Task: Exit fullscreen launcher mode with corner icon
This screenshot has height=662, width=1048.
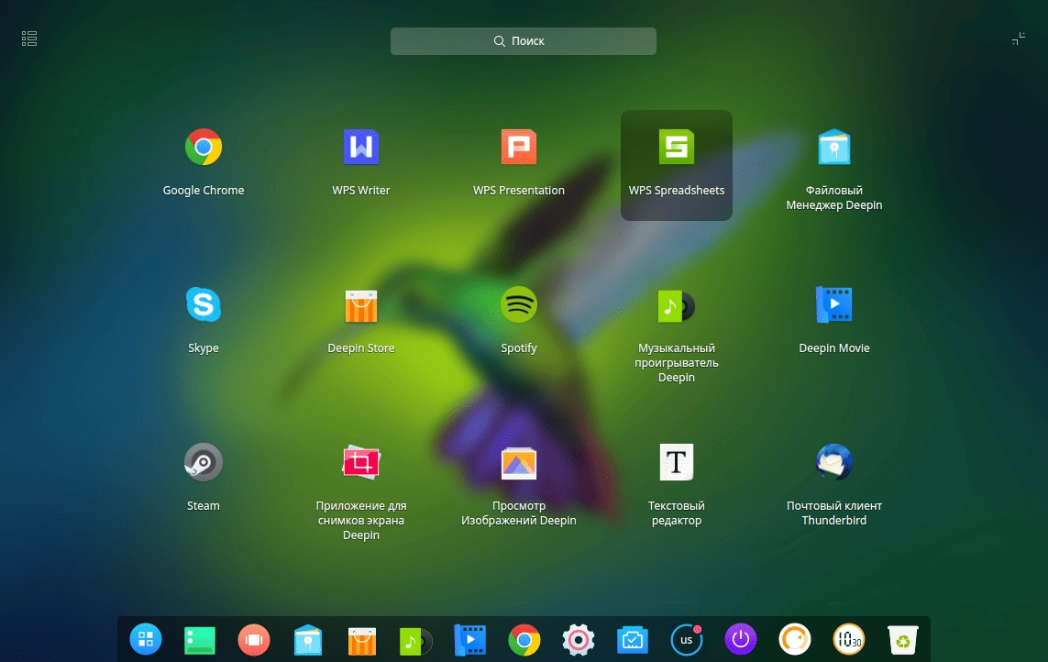Action: (1018, 39)
